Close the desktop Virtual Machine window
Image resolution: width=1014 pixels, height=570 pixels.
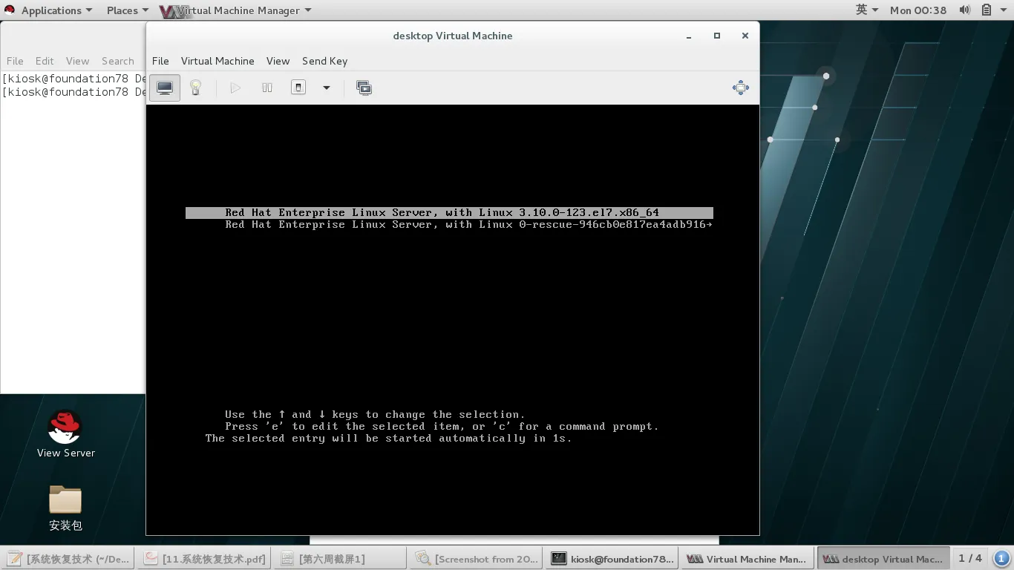tap(745, 36)
